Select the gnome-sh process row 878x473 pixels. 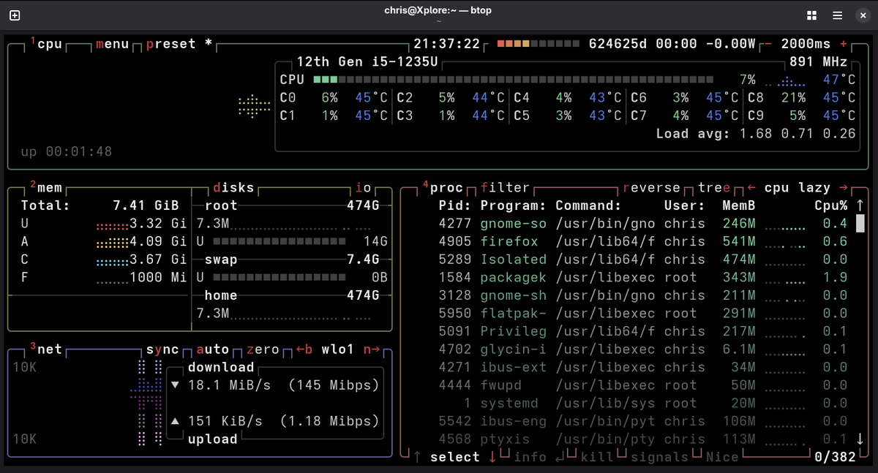pos(643,295)
